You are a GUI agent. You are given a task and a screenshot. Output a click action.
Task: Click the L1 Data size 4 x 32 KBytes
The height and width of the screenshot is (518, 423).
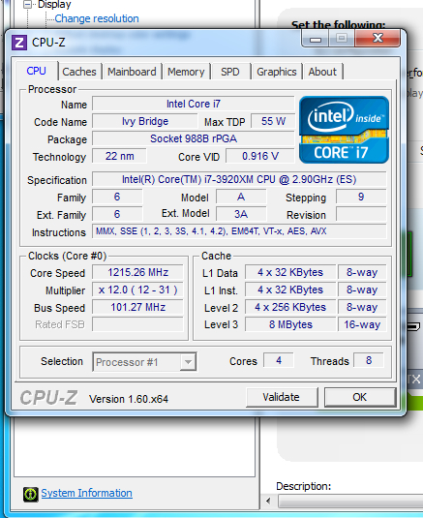click(290, 272)
